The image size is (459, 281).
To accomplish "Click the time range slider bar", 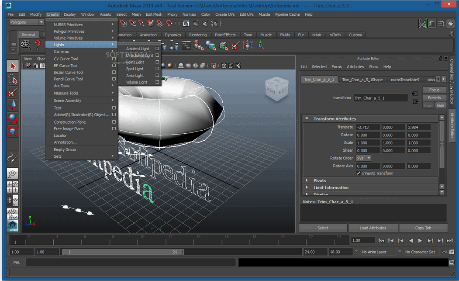I will (122, 252).
